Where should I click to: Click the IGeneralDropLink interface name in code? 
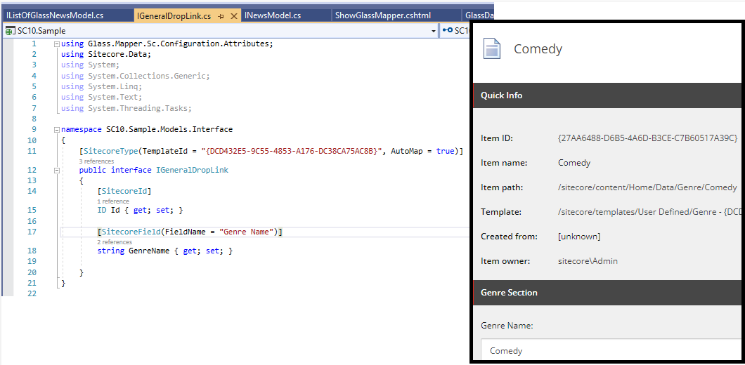click(192, 170)
